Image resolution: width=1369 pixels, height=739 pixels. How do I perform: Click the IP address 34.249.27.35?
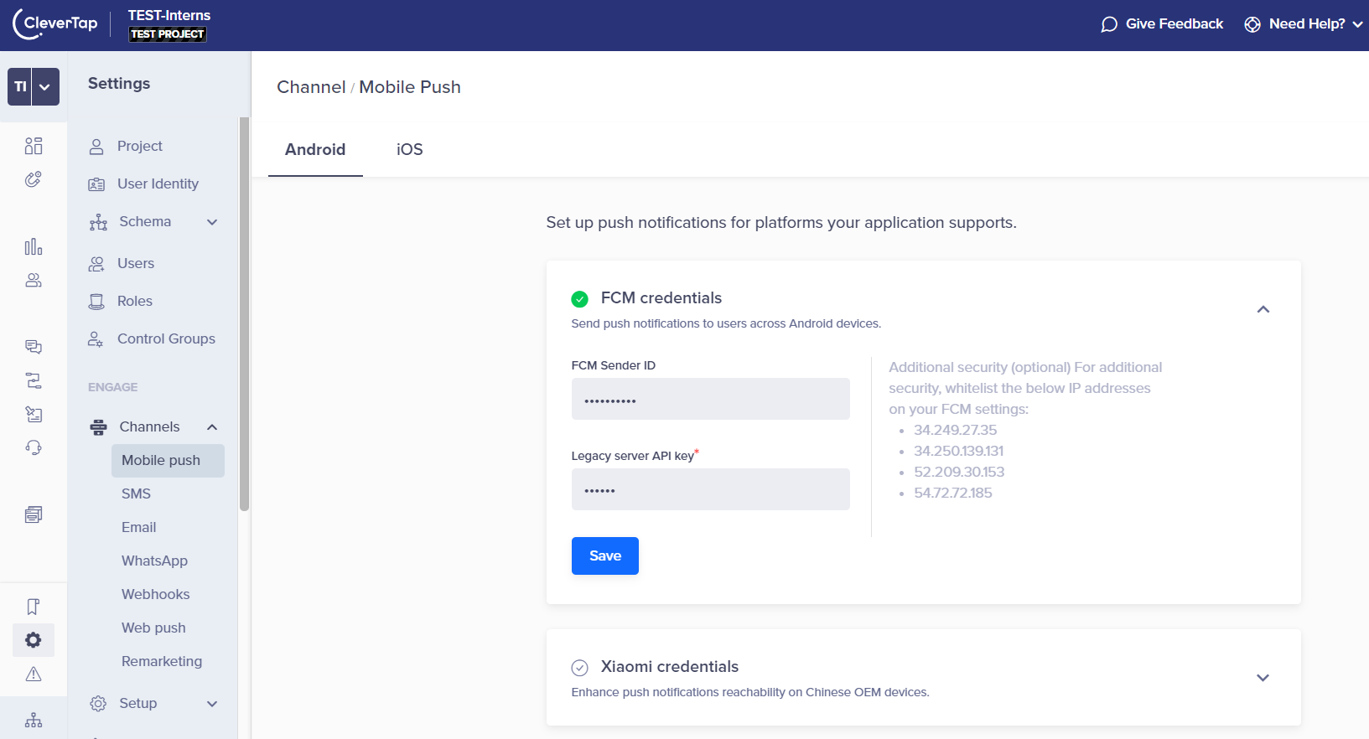955,430
